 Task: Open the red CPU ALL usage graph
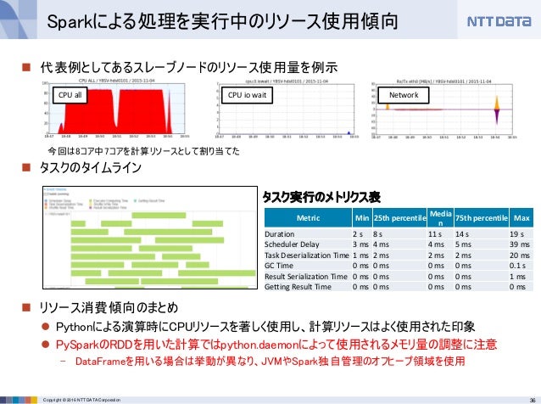coord(116,108)
